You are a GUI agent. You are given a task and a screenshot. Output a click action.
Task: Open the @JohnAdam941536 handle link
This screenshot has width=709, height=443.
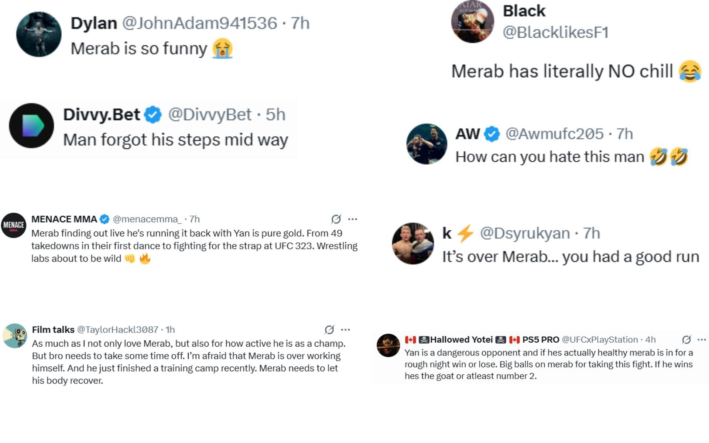(199, 23)
